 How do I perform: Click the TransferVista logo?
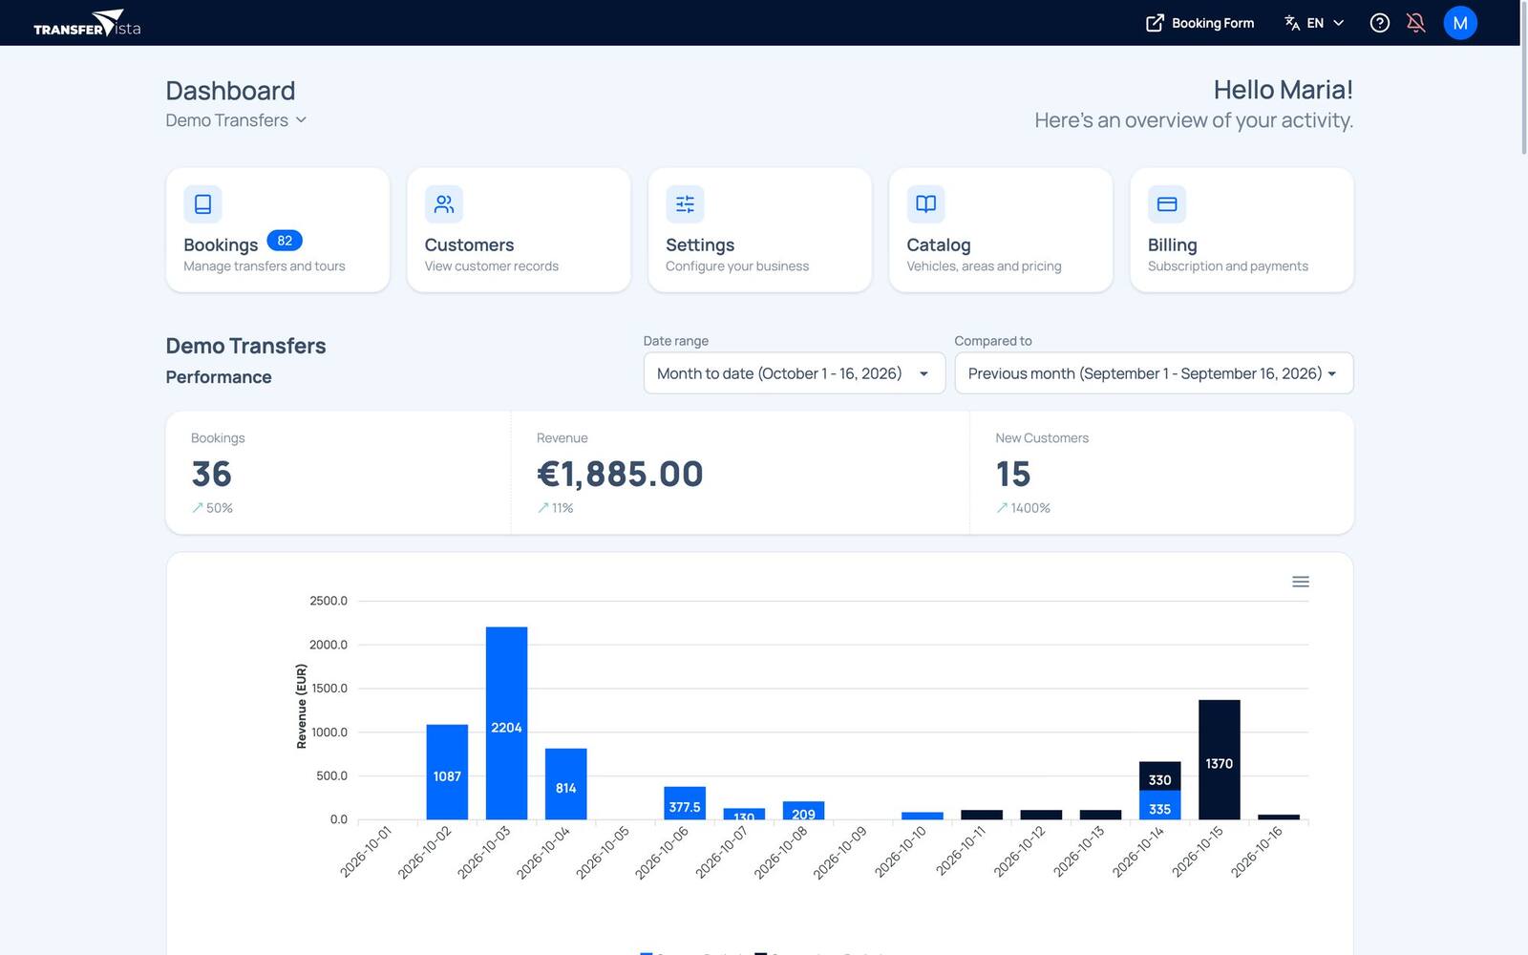pyautogui.click(x=87, y=23)
